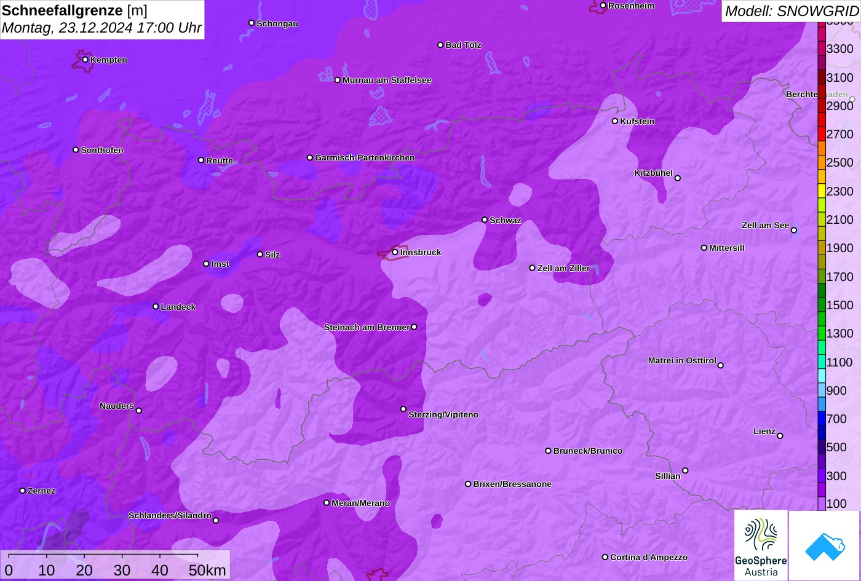Click the 50km scale bar label
Screen dimensions: 861x581
pyautogui.click(x=207, y=570)
